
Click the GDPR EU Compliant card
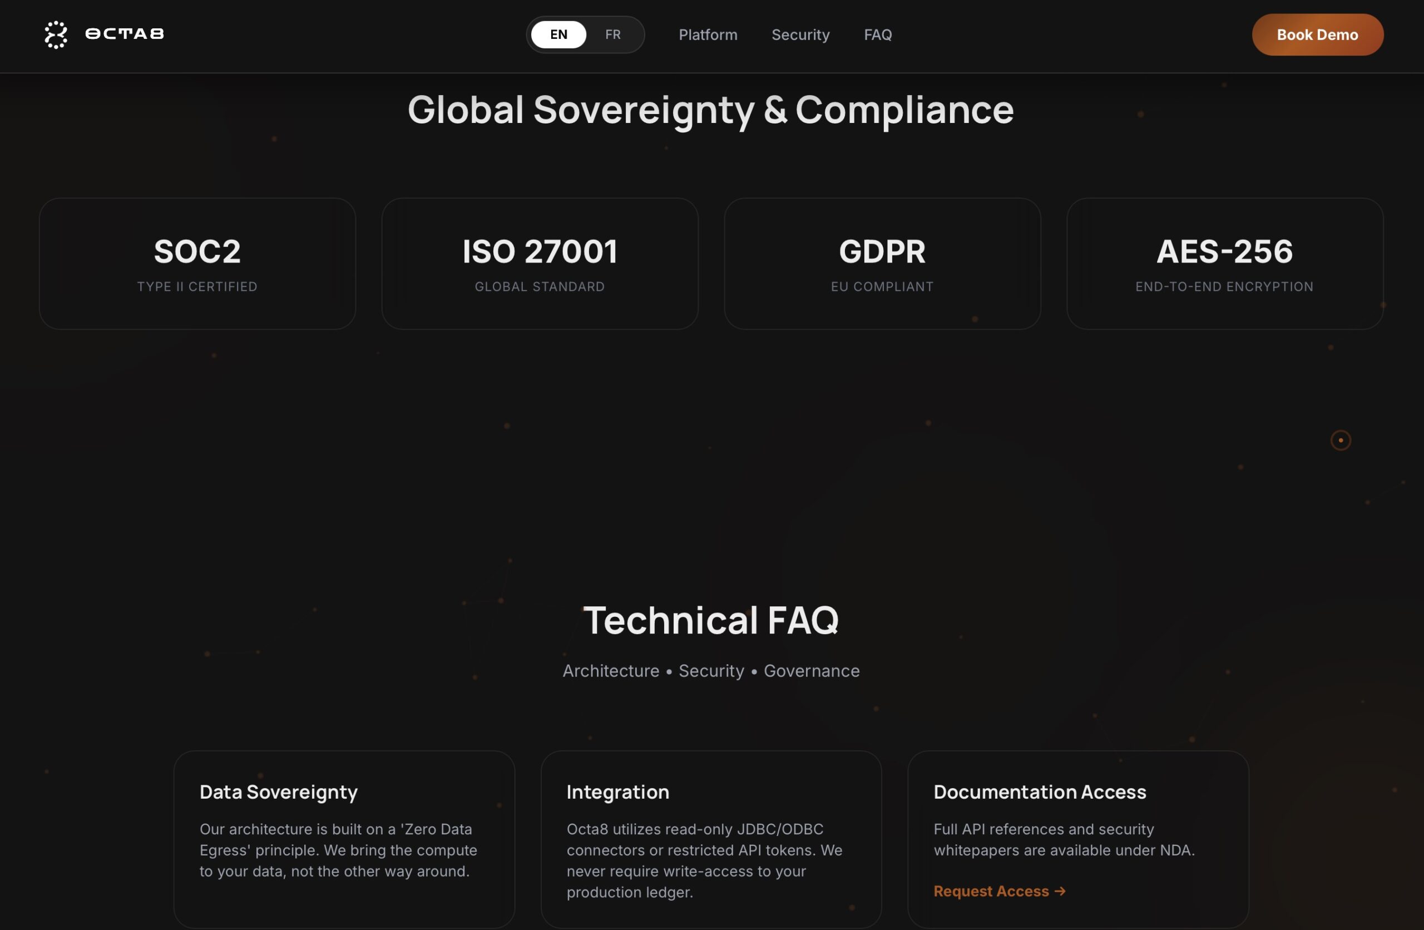point(883,263)
